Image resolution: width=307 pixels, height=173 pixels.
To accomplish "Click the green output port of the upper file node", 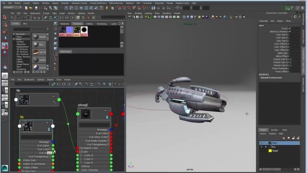I will coord(59,100).
